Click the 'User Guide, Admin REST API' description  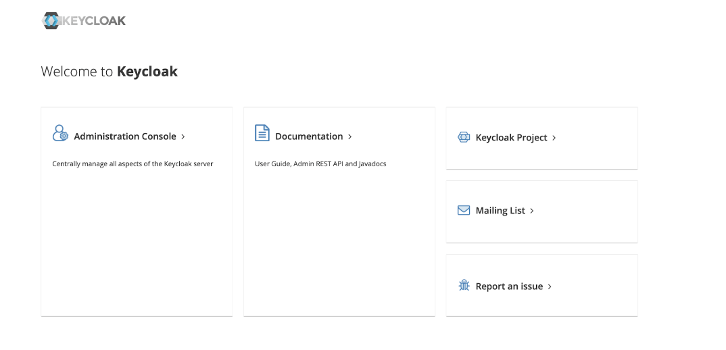point(320,164)
